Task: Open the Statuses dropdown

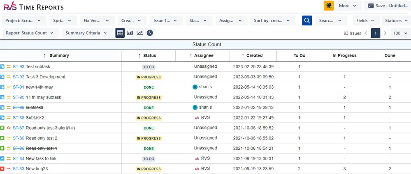Action: 396,21
